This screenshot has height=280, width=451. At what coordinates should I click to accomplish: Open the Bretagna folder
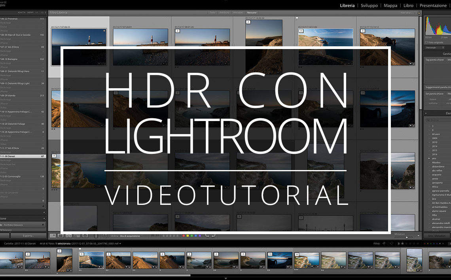23,59
